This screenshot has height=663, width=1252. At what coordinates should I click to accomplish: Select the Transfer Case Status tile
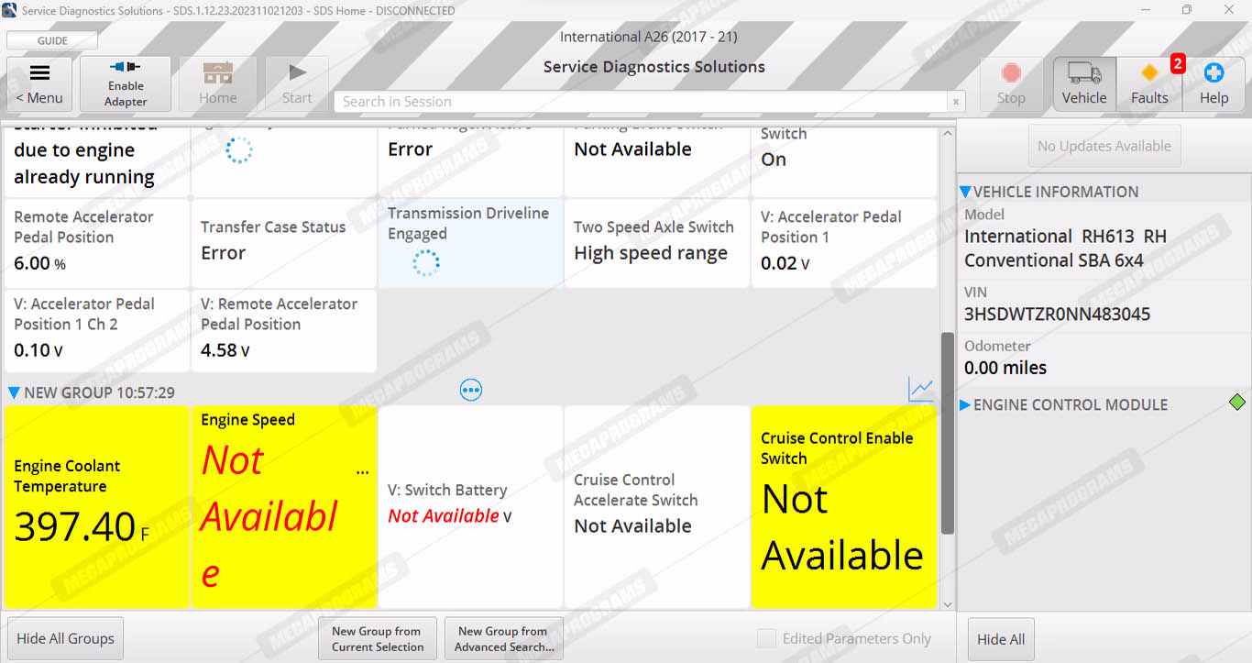[284, 243]
